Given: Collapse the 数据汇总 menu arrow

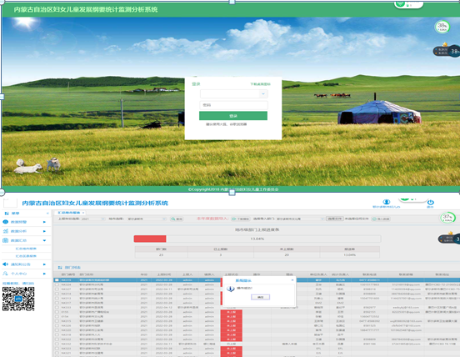Looking at the screenshot, I should point(44,240).
